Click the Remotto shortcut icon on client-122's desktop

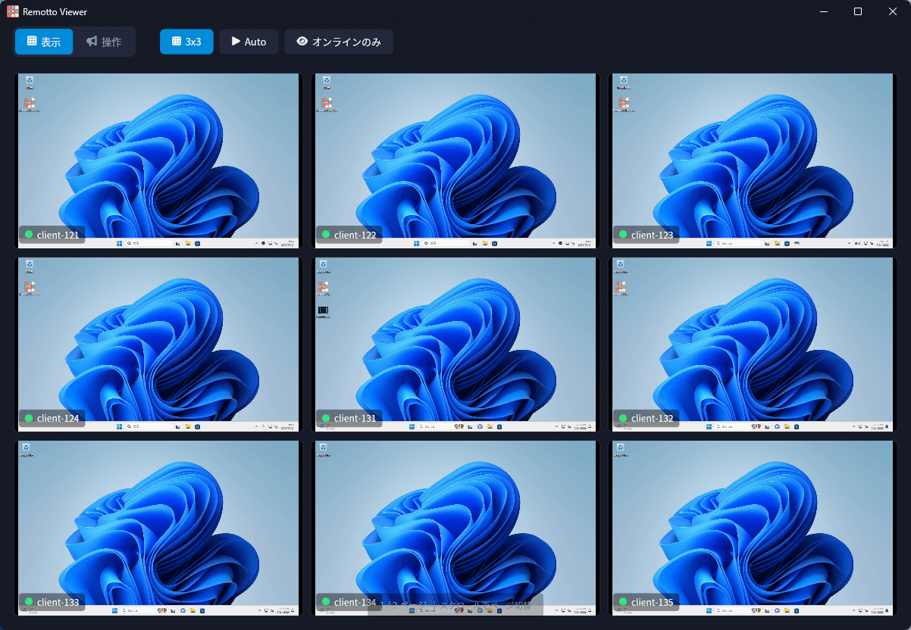(326, 104)
